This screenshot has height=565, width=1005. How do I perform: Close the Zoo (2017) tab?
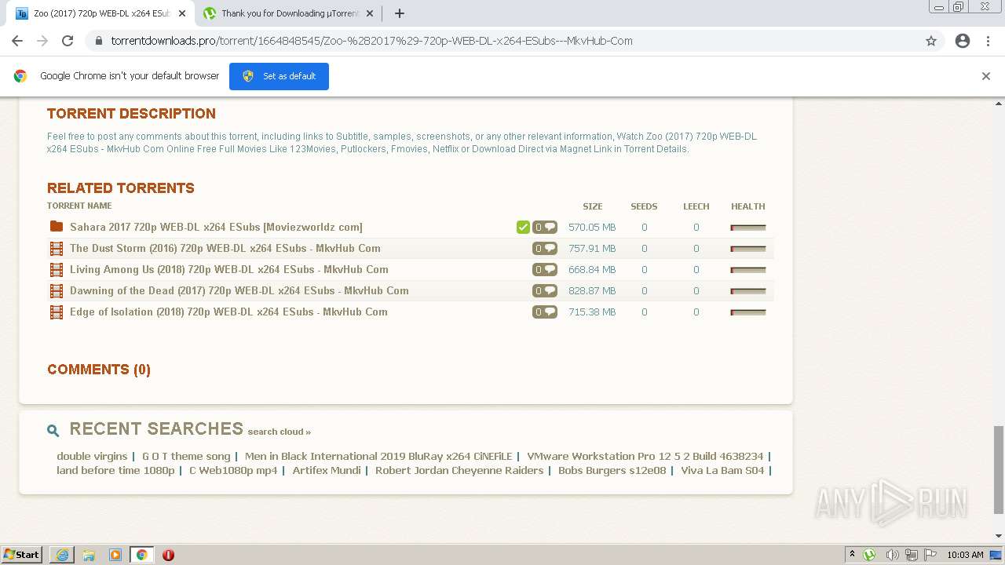coord(181,13)
